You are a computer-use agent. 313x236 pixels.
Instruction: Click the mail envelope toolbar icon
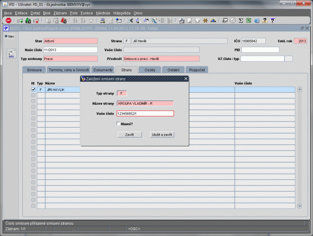(119, 20)
